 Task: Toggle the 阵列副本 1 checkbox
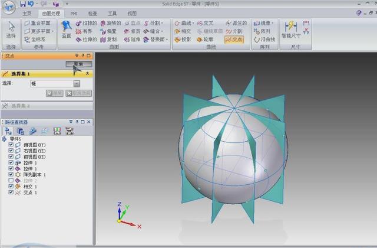pos(11,175)
